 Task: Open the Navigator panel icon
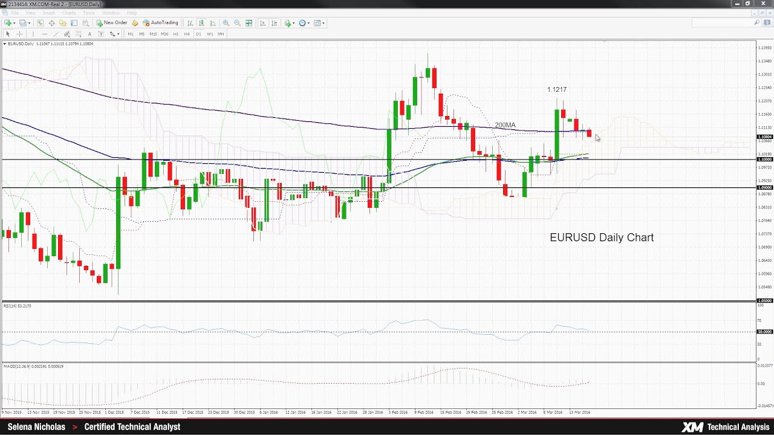point(63,23)
